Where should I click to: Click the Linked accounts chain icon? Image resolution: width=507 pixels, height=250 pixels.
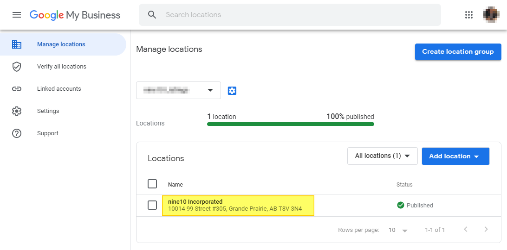click(17, 89)
